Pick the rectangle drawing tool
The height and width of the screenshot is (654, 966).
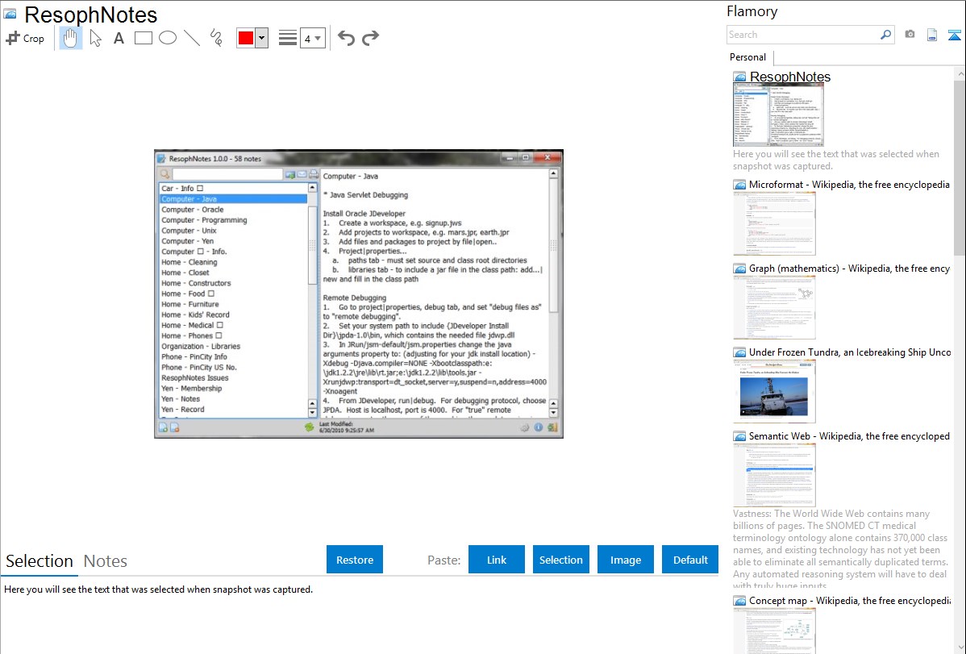(143, 38)
